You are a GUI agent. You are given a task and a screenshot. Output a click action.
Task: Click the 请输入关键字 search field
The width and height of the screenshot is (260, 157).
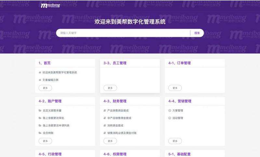pyautogui.click(x=123, y=33)
